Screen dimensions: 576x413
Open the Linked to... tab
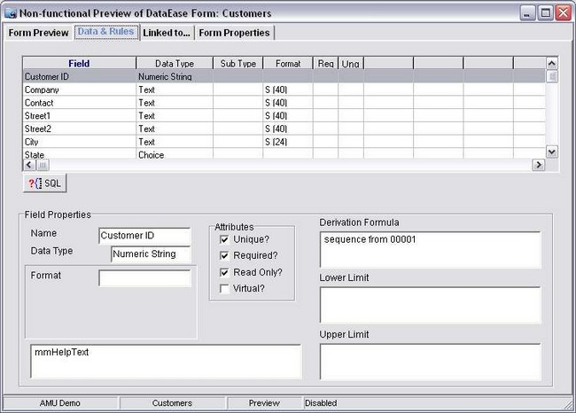pos(166,33)
